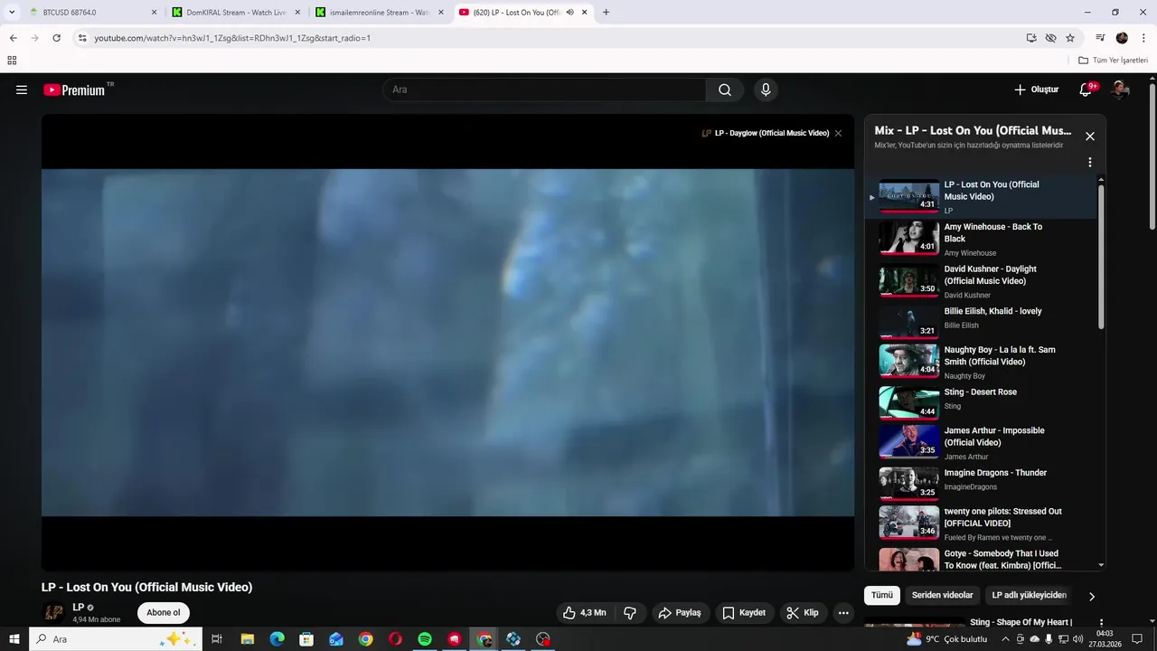The width and height of the screenshot is (1157, 651).
Task: Open Mix playlist three-dot options
Action: [1090, 163]
